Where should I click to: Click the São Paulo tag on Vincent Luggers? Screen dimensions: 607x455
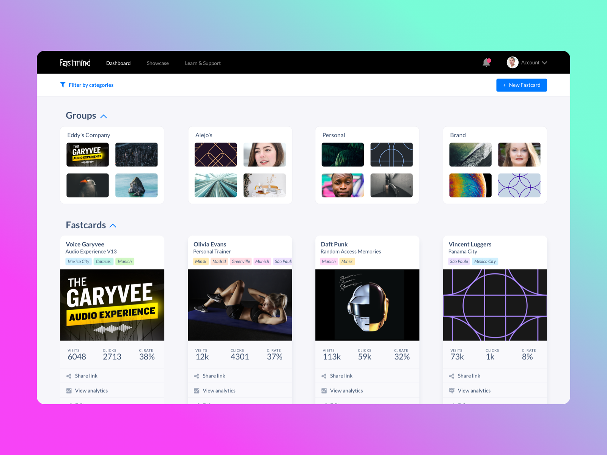click(x=459, y=261)
